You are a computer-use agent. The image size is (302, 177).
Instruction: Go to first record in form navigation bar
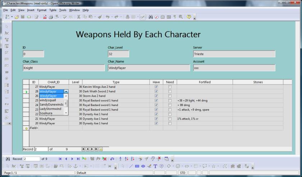click(60, 159)
